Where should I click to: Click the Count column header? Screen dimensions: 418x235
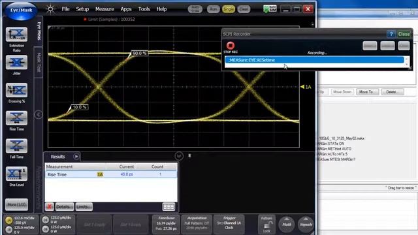click(x=157, y=166)
